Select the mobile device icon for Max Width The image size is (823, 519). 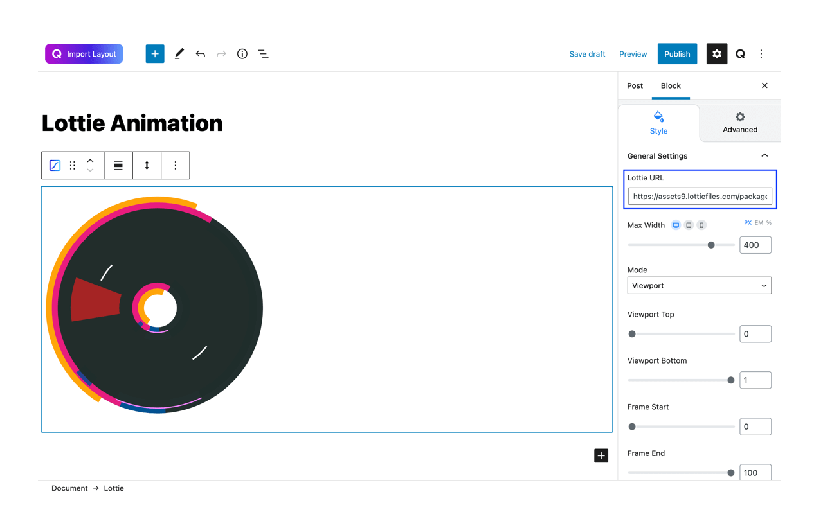701,225
